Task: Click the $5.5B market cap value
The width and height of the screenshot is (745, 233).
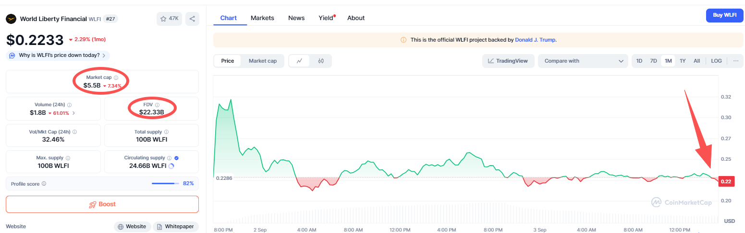Action: click(x=92, y=86)
